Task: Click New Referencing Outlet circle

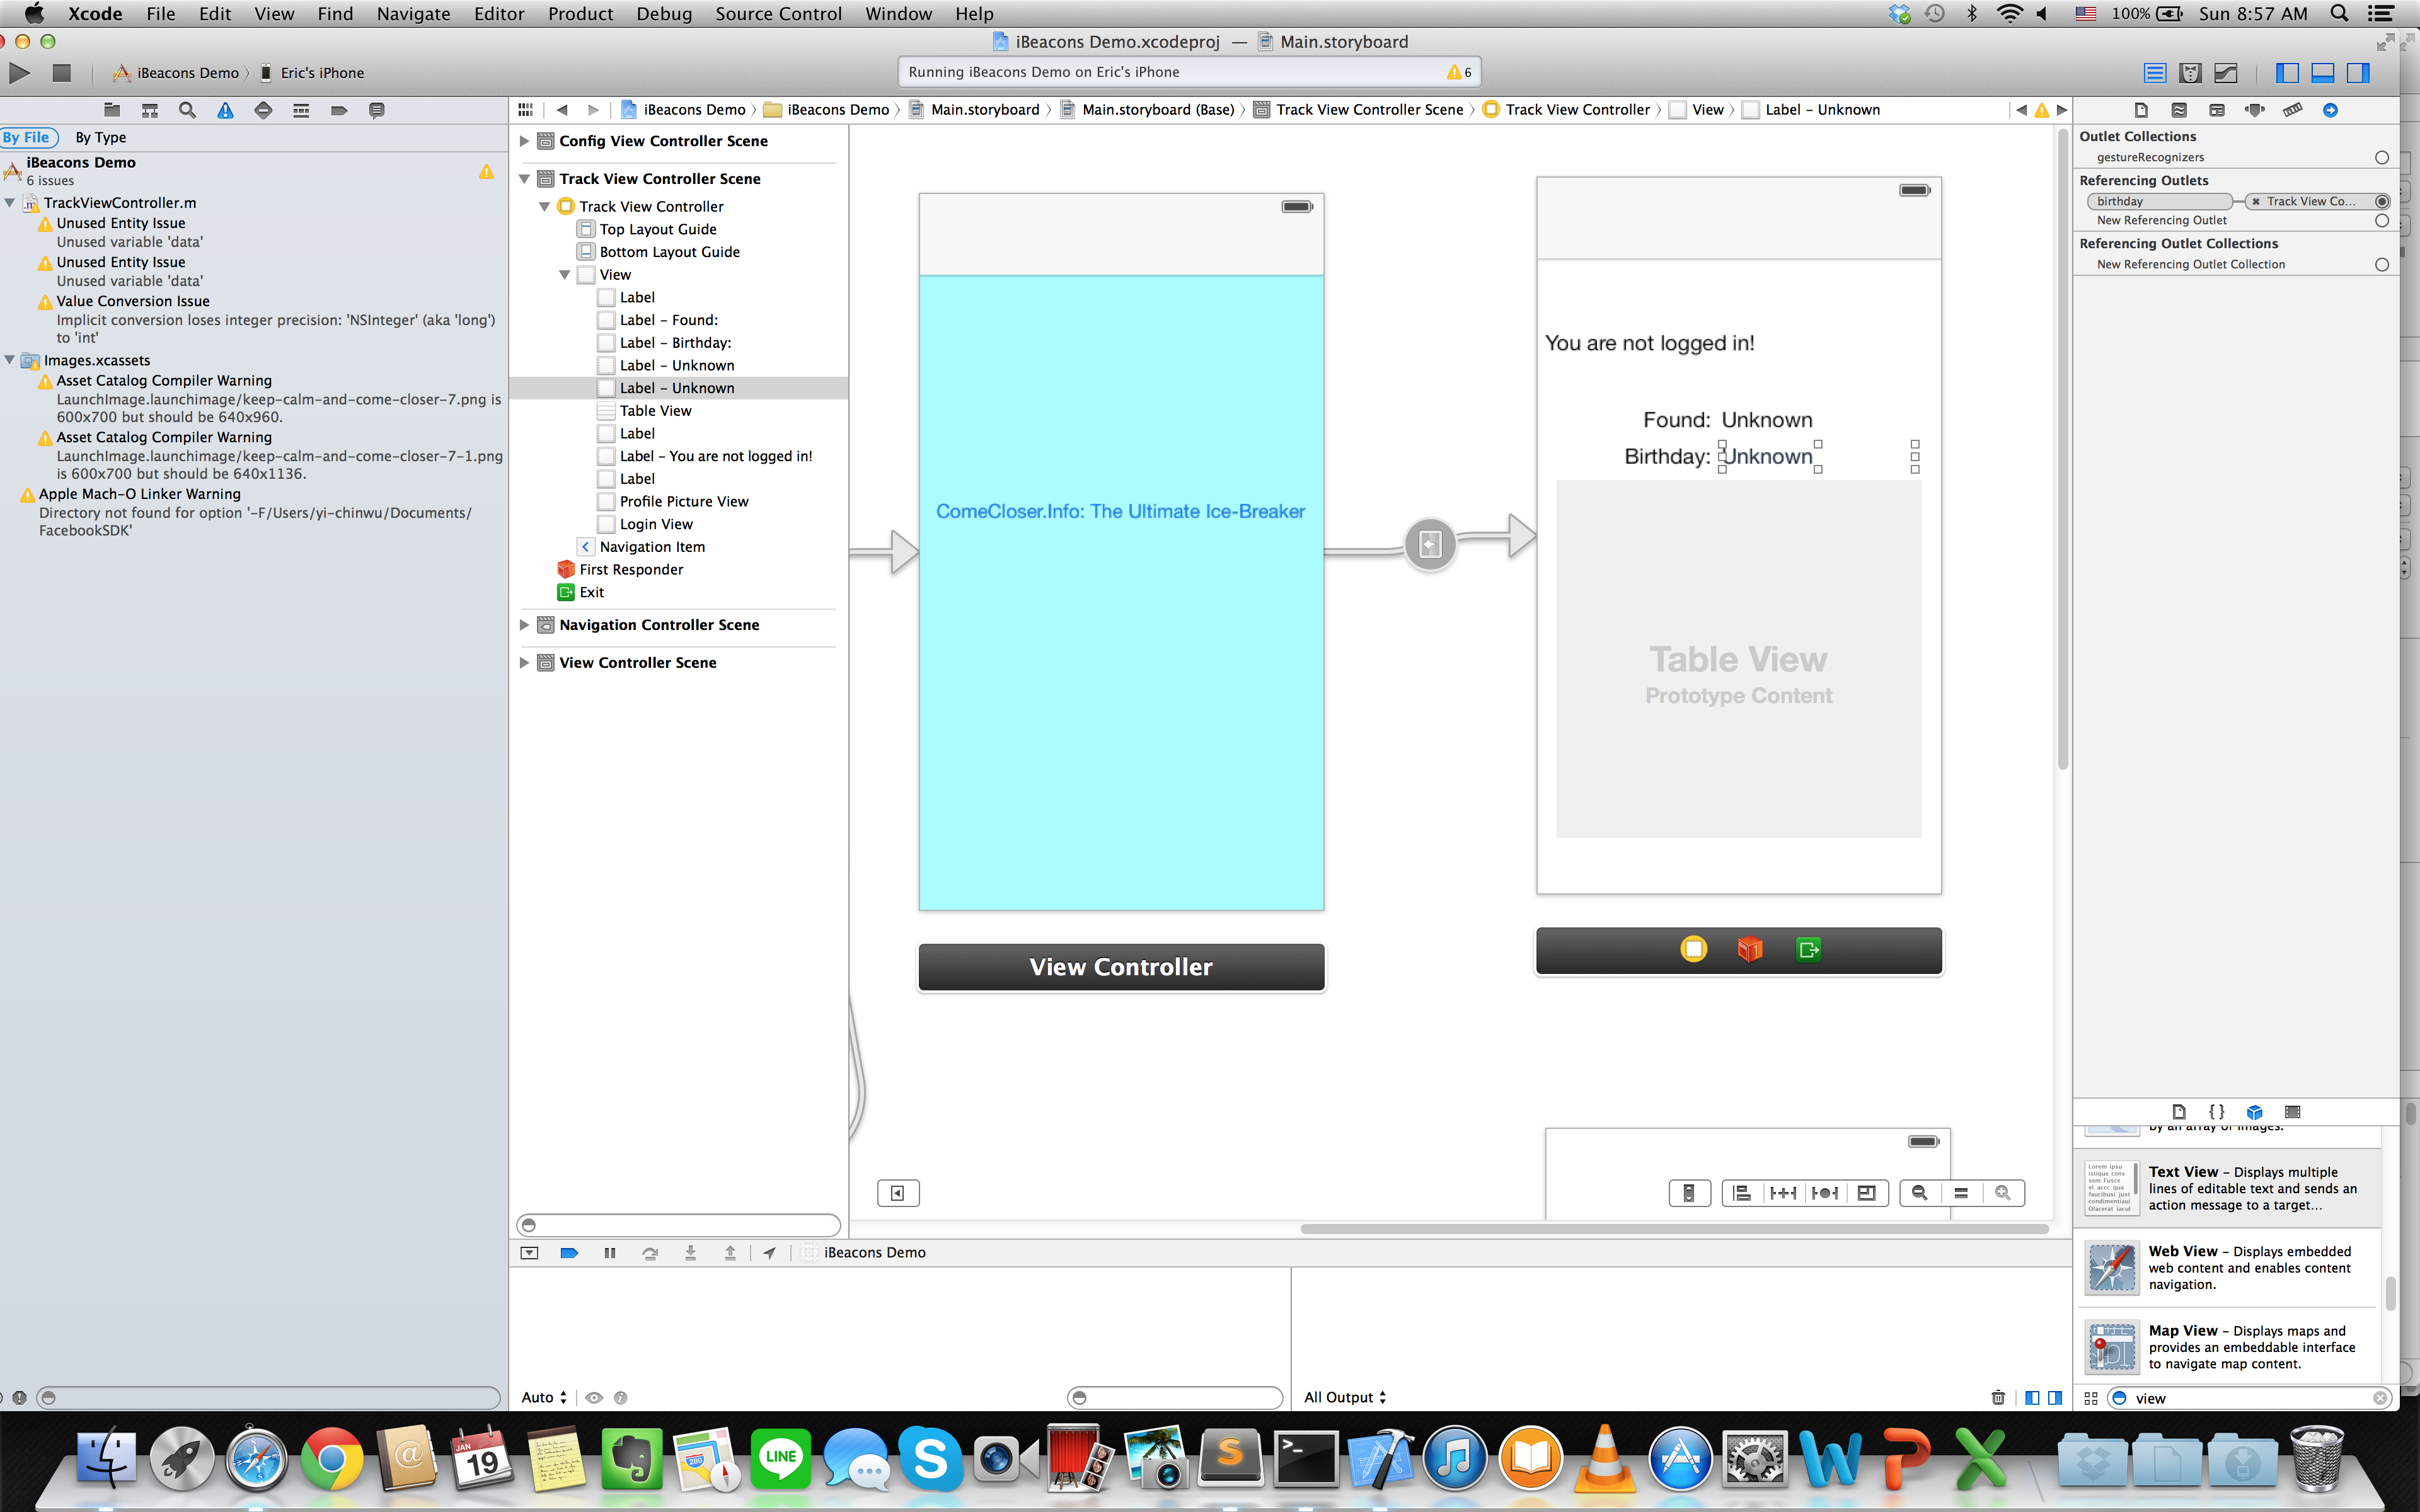Action: pos(2382,220)
